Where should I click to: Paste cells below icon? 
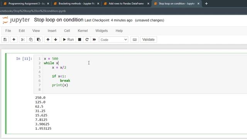tap(39, 39)
